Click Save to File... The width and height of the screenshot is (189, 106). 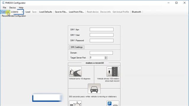tap(61, 12)
